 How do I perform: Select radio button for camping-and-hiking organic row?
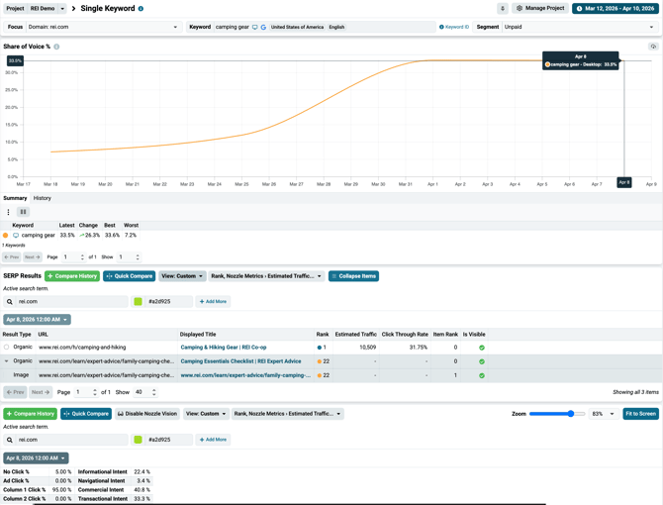pyautogui.click(x=7, y=348)
